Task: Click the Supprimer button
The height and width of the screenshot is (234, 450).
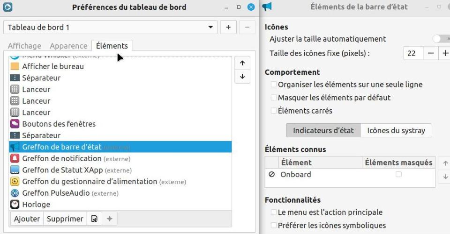Action: coord(65,219)
